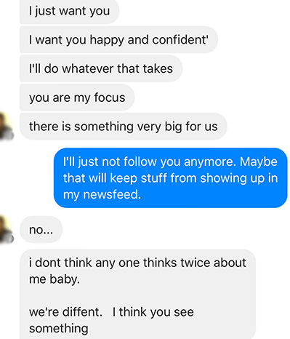Tap the short 'no...' reply bubble

pyautogui.click(x=41, y=229)
